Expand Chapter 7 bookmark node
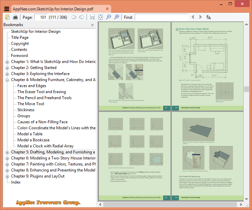Image resolution: width=252 pixels, height=210 pixels. pyautogui.click(x=7, y=164)
